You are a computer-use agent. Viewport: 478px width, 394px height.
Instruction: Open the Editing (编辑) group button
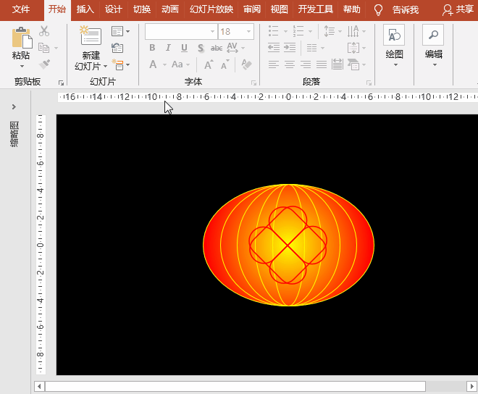click(434, 46)
